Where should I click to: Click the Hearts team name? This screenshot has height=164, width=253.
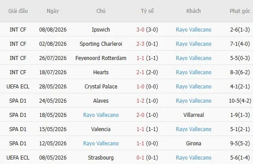pos(101,72)
